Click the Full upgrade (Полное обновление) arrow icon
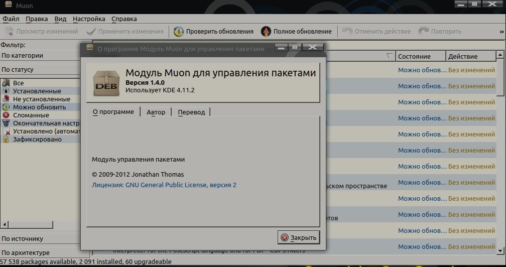Screen dimensions: 506x267 266,32
